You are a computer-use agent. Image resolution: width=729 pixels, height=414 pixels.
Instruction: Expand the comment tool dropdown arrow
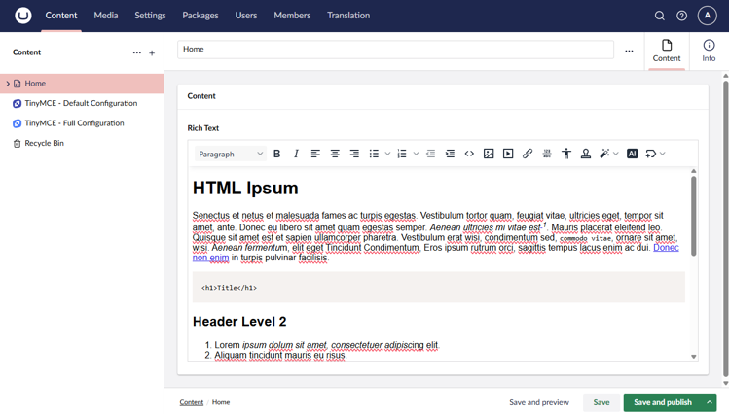click(663, 154)
